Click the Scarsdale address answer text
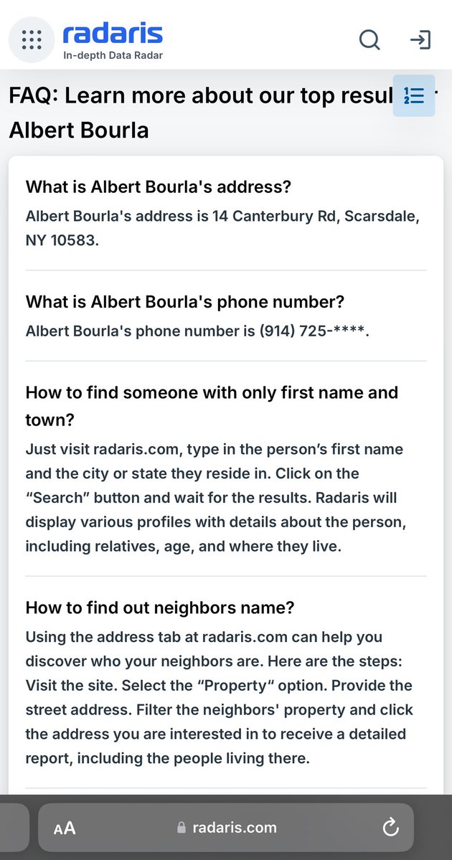 coord(222,227)
